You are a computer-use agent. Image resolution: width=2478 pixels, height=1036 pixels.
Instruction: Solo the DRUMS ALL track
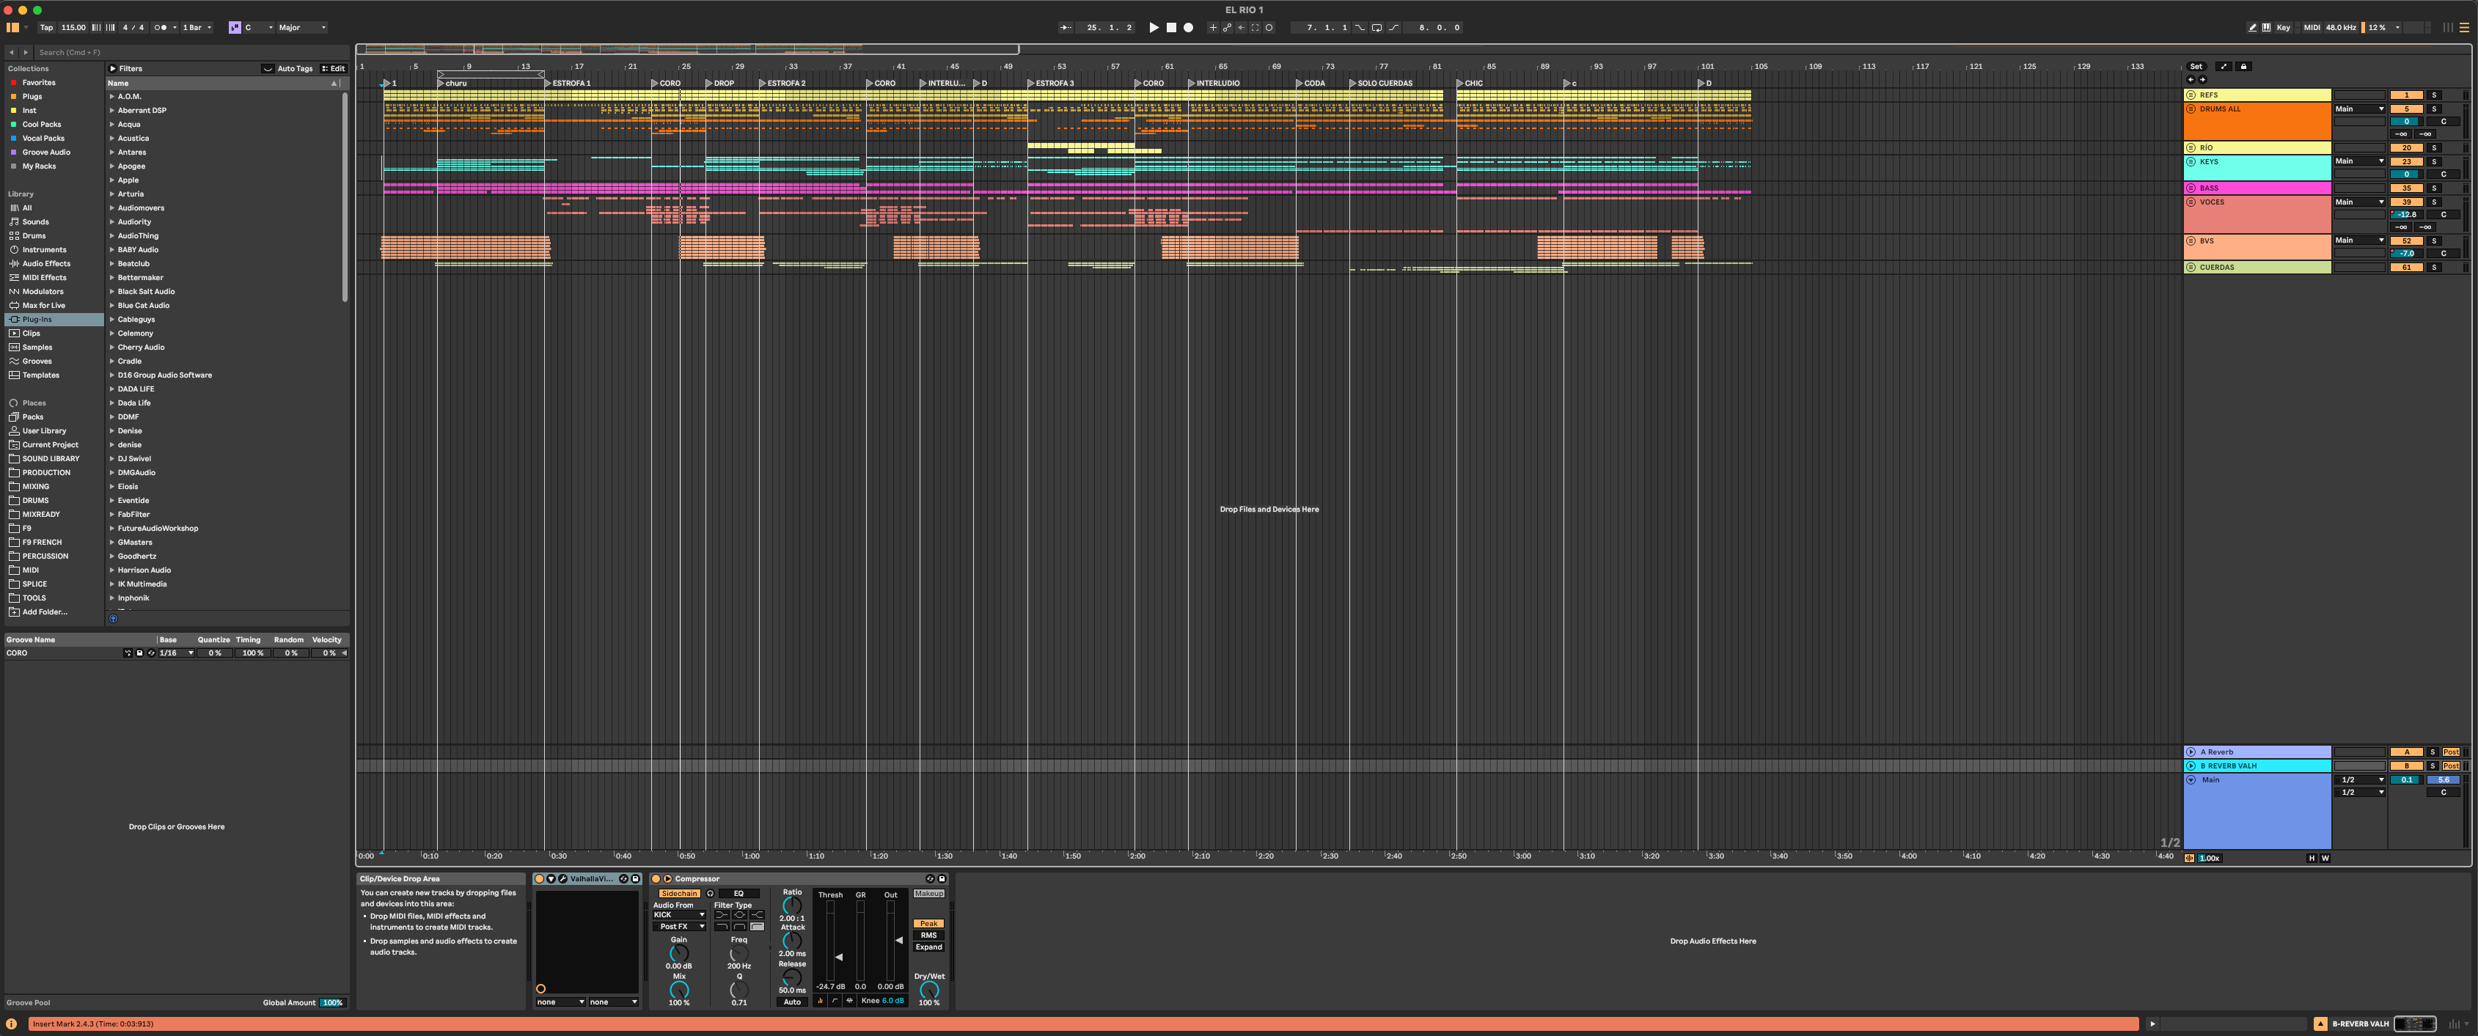[2434, 109]
